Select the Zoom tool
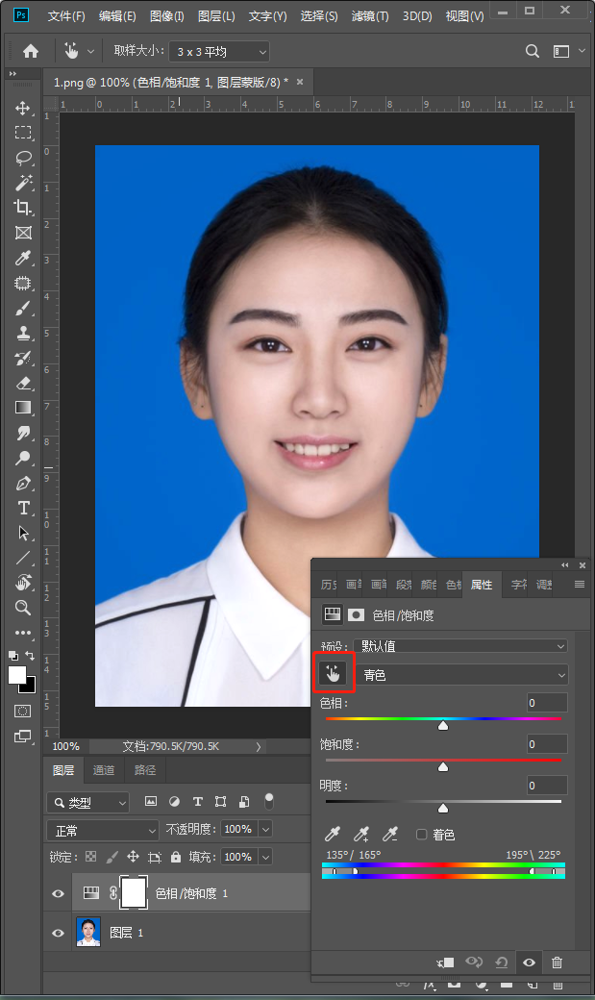This screenshot has height=1000, width=595. pyautogui.click(x=23, y=607)
